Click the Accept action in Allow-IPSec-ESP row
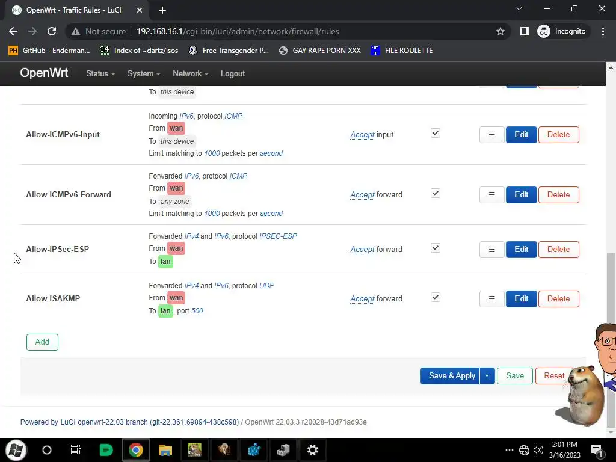The height and width of the screenshot is (462, 616). [362, 250]
